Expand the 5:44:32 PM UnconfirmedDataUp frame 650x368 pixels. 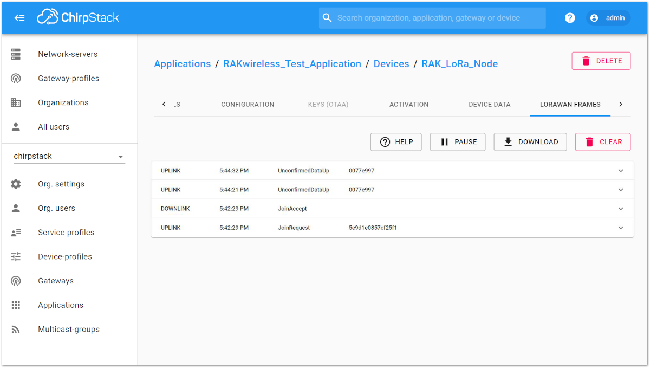tap(621, 171)
